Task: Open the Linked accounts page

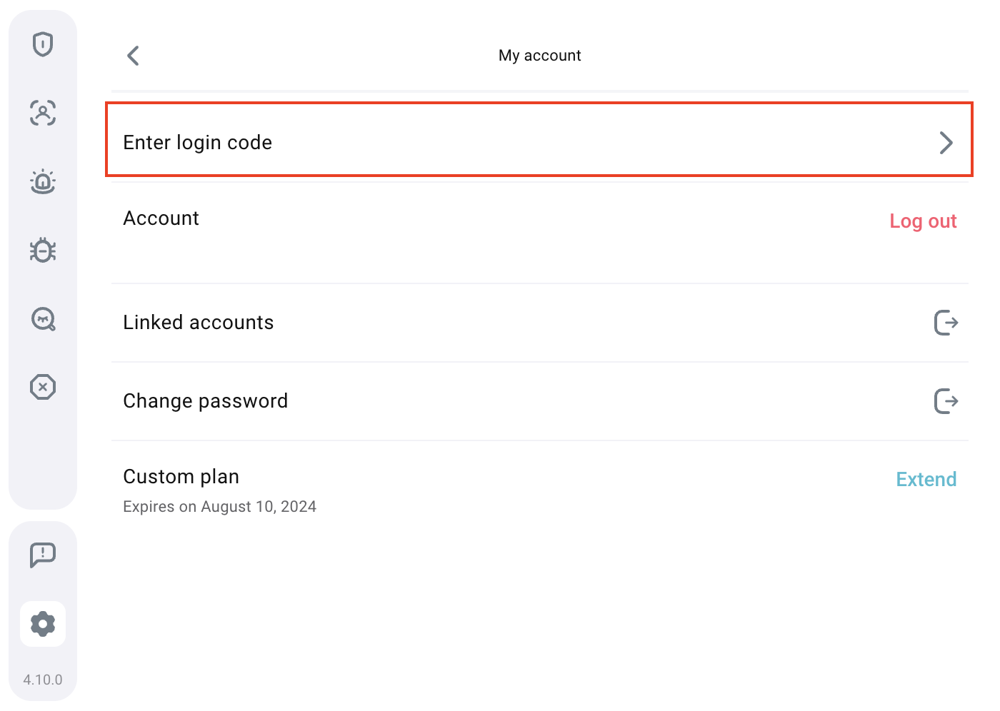Action: pos(199,322)
